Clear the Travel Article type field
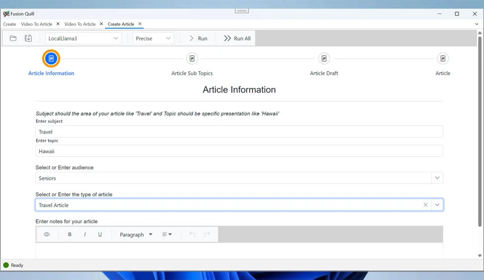 [x=426, y=205]
